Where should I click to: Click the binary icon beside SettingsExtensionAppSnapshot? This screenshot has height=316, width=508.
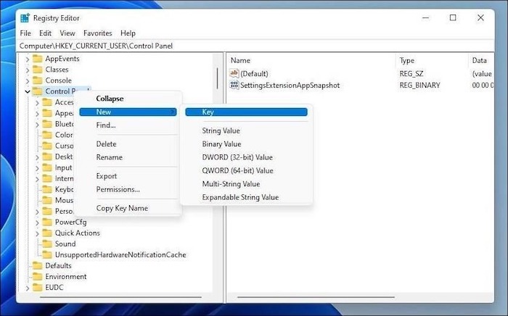pos(234,85)
